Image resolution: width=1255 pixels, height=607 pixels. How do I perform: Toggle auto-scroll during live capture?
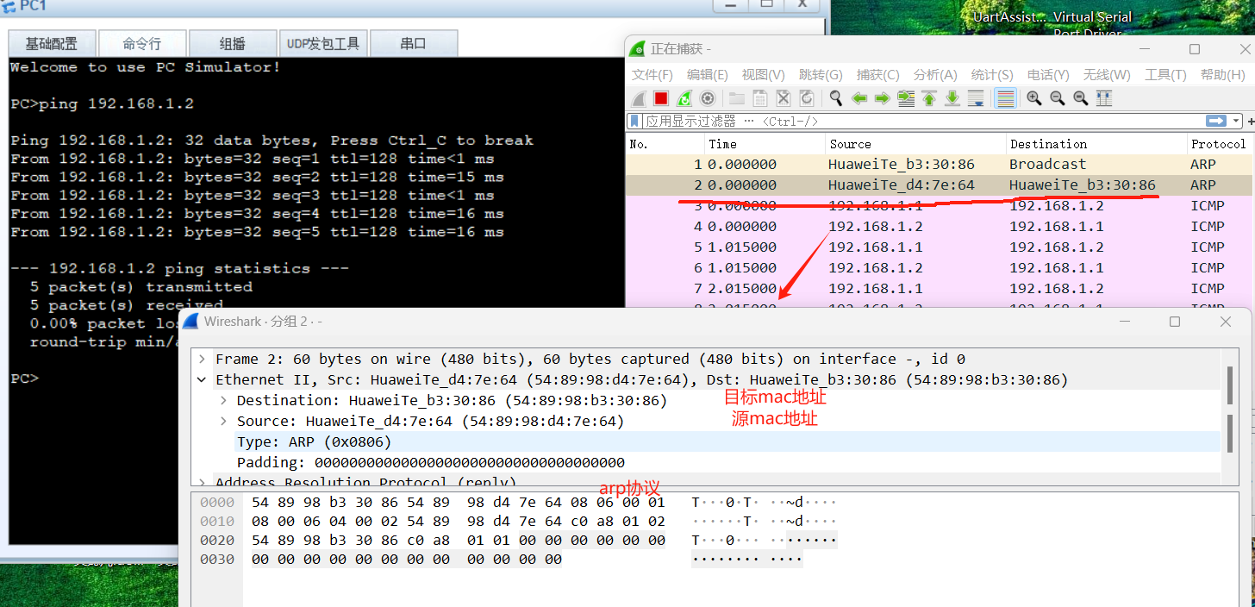tap(976, 98)
